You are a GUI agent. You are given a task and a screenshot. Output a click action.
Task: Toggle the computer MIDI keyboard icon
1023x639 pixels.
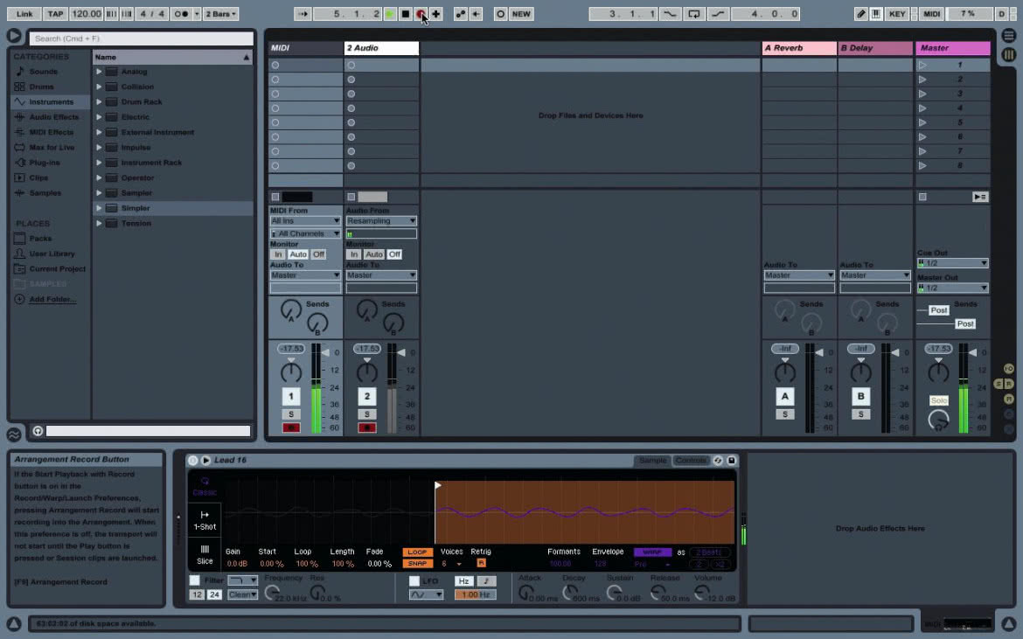876,14
